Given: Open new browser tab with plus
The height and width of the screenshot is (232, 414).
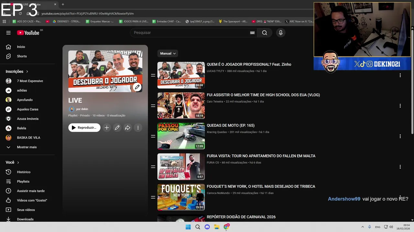Looking at the screenshot, I should (x=63, y=4).
